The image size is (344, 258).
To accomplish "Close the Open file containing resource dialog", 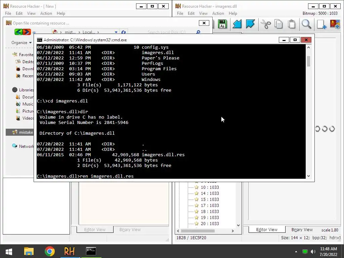I will (x=204, y=23).
